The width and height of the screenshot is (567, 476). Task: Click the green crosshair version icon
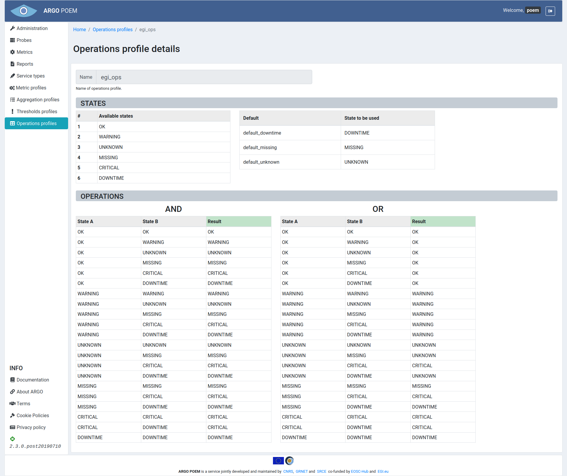(12, 439)
